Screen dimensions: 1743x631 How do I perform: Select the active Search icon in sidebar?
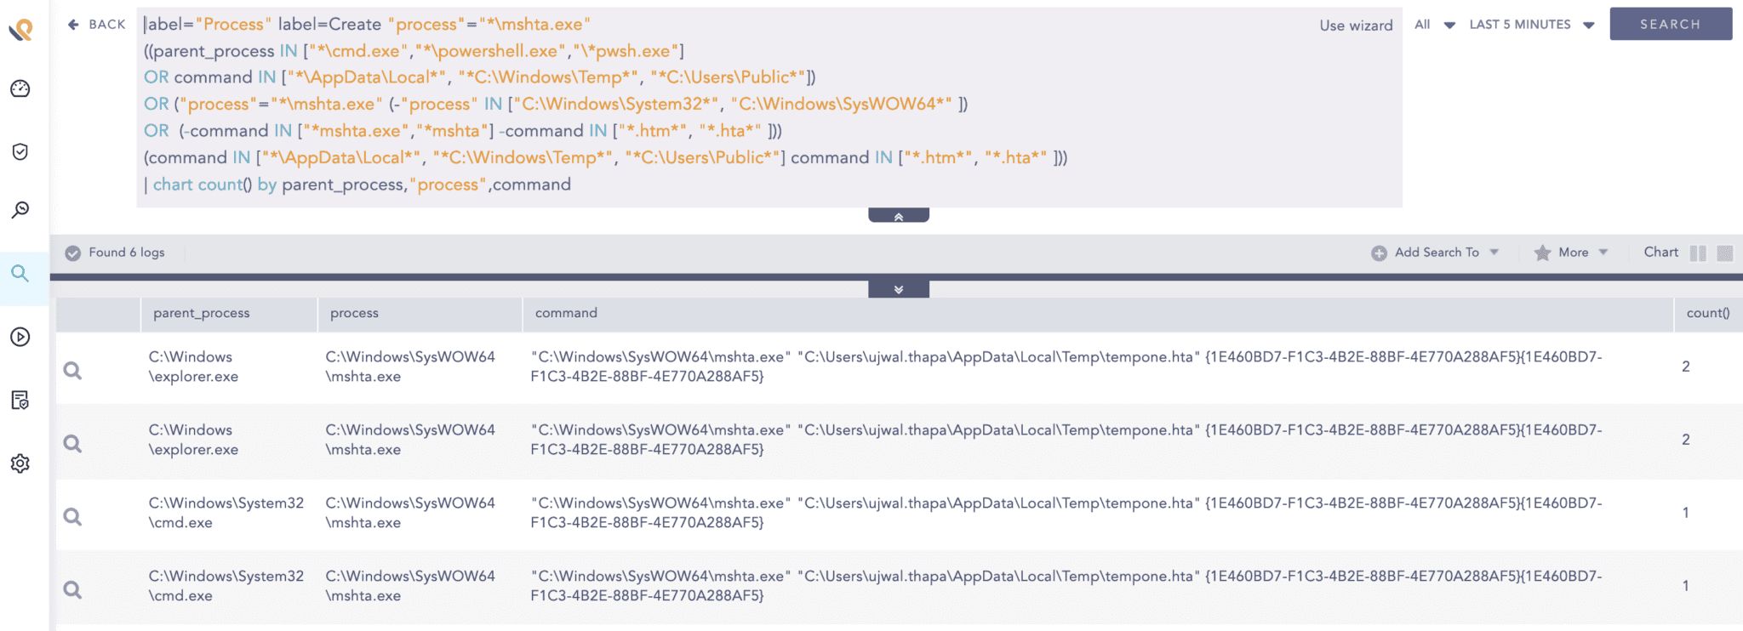20,274
